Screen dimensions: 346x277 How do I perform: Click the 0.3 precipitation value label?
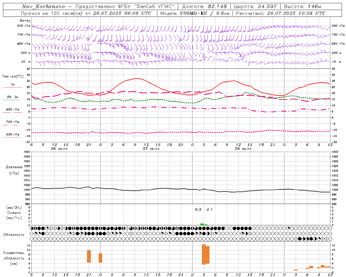coord(198,209)
